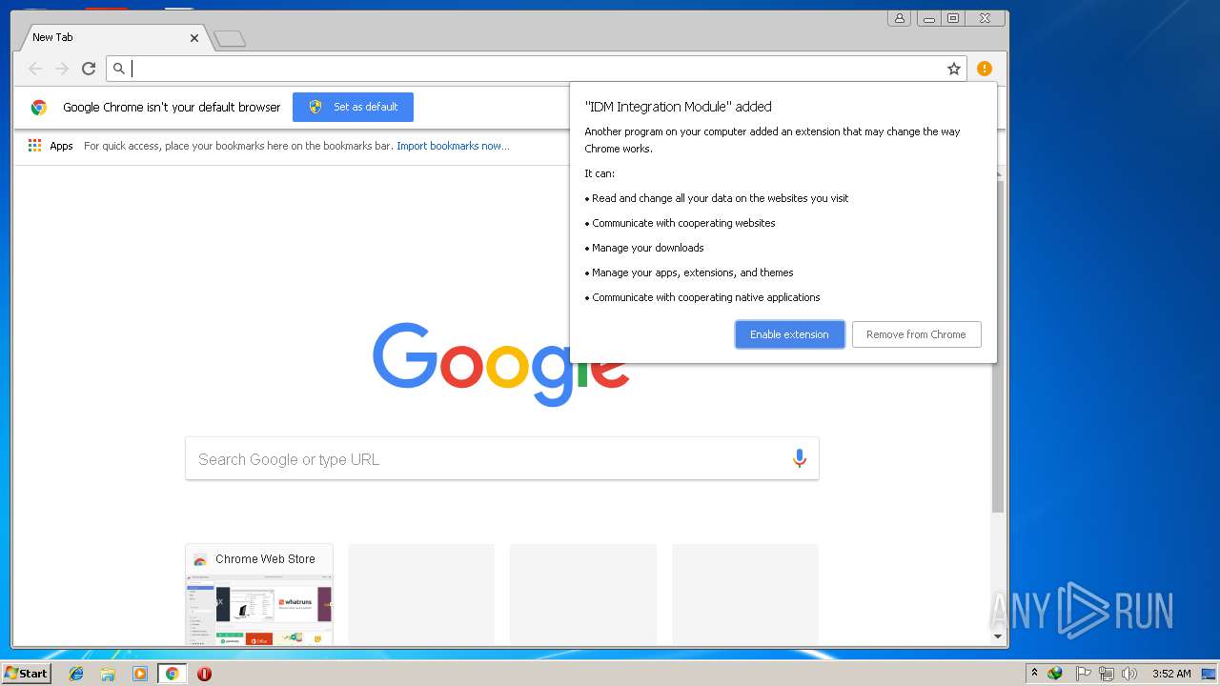
Task: Close the New Tab tab
Action: point(194,38)
